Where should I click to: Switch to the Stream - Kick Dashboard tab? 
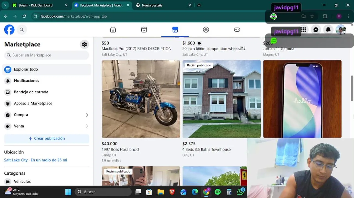(35, 5)
